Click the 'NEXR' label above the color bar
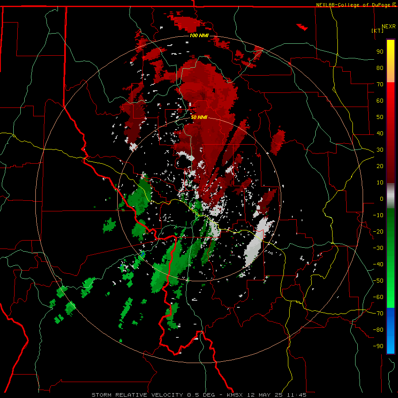Viewport: 398px width, 398px height. (389, 27)
